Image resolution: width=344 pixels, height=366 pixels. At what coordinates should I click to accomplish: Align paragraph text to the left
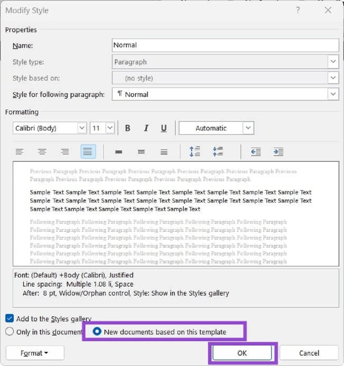(x=19, y=152)
